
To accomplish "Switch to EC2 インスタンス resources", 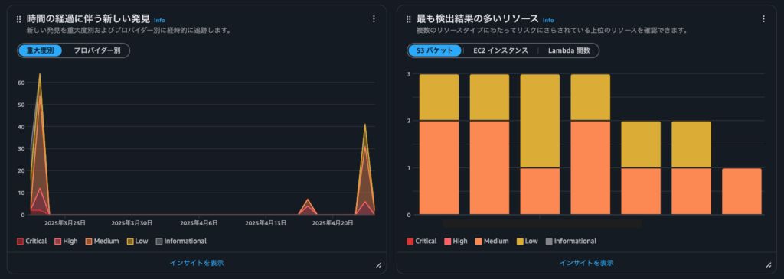I will (x=501, y=50).
